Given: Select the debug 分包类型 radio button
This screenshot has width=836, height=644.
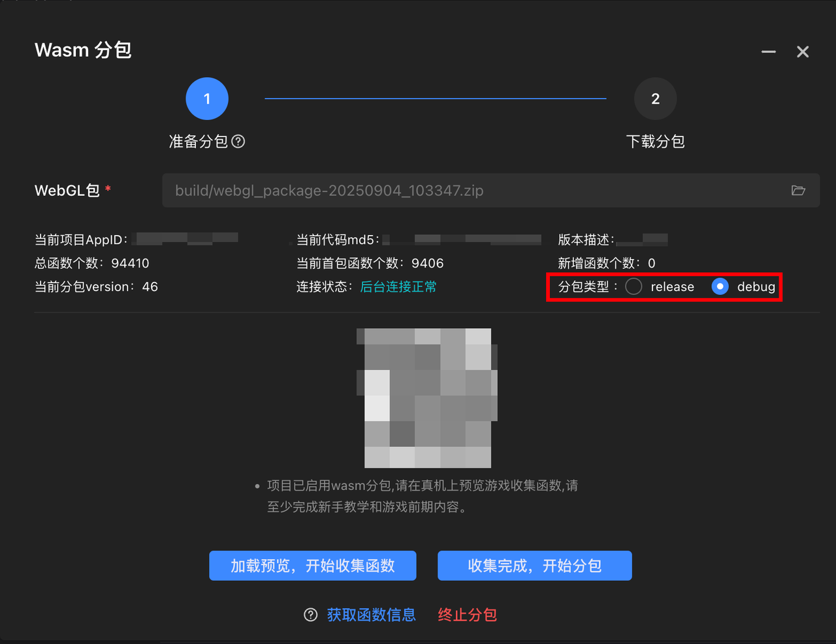Looking at the screenshot, I should pyautogui.click(x=720, y=286).
